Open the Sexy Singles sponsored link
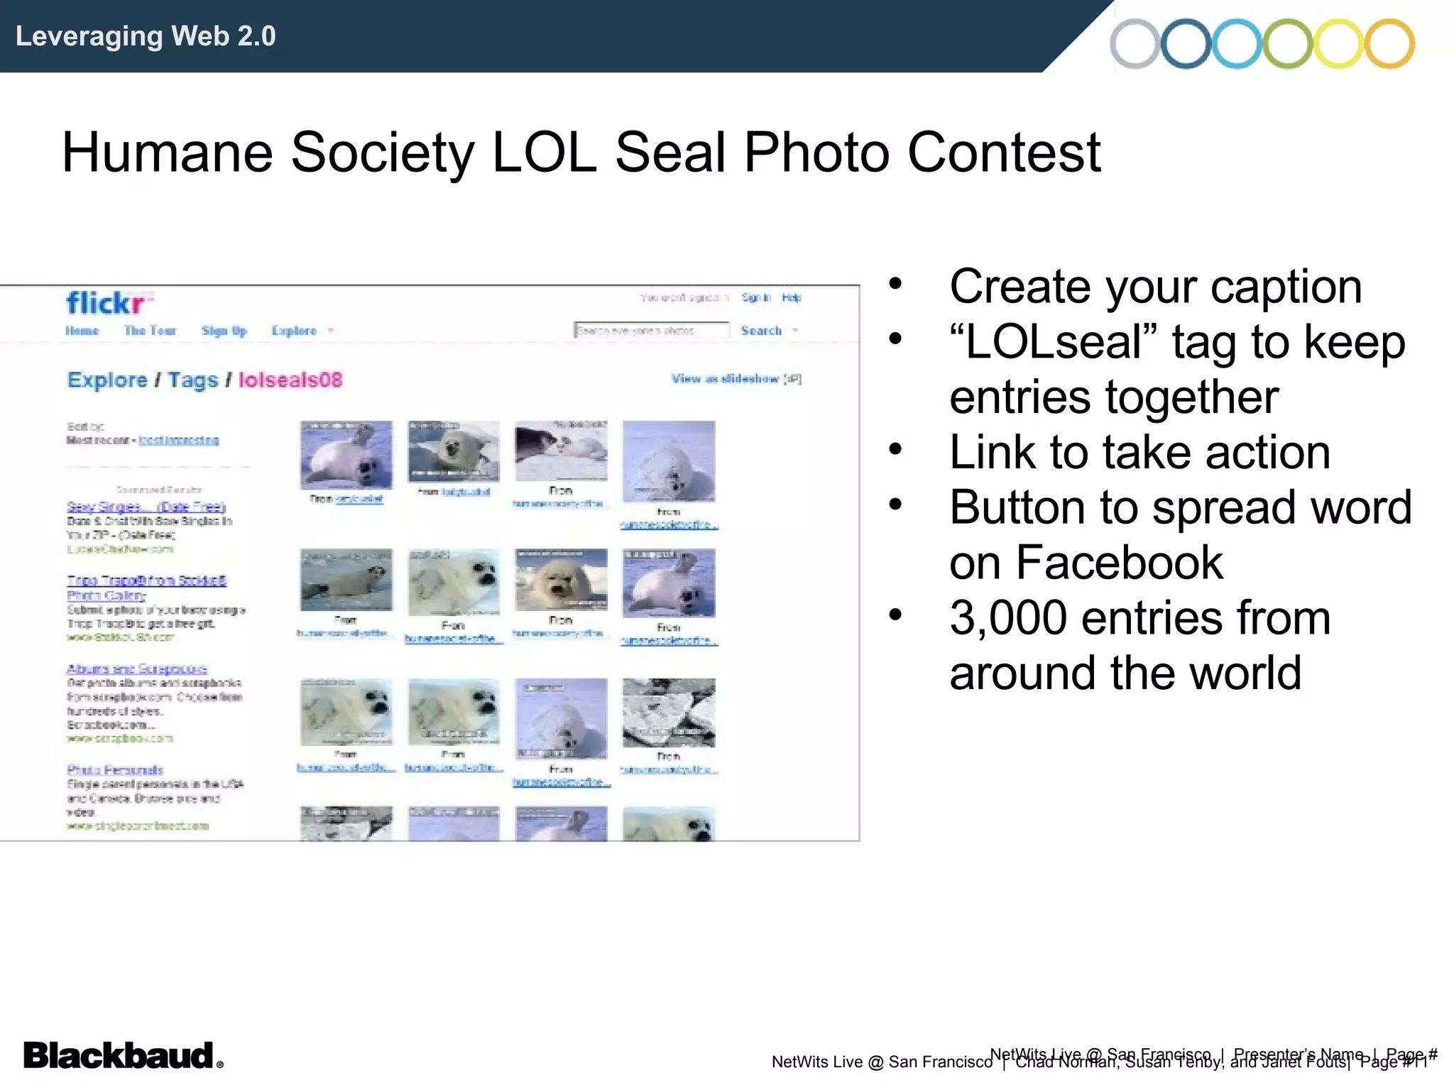The image size is (1454, 1090). pyautogui.click(x=146, y=507)
